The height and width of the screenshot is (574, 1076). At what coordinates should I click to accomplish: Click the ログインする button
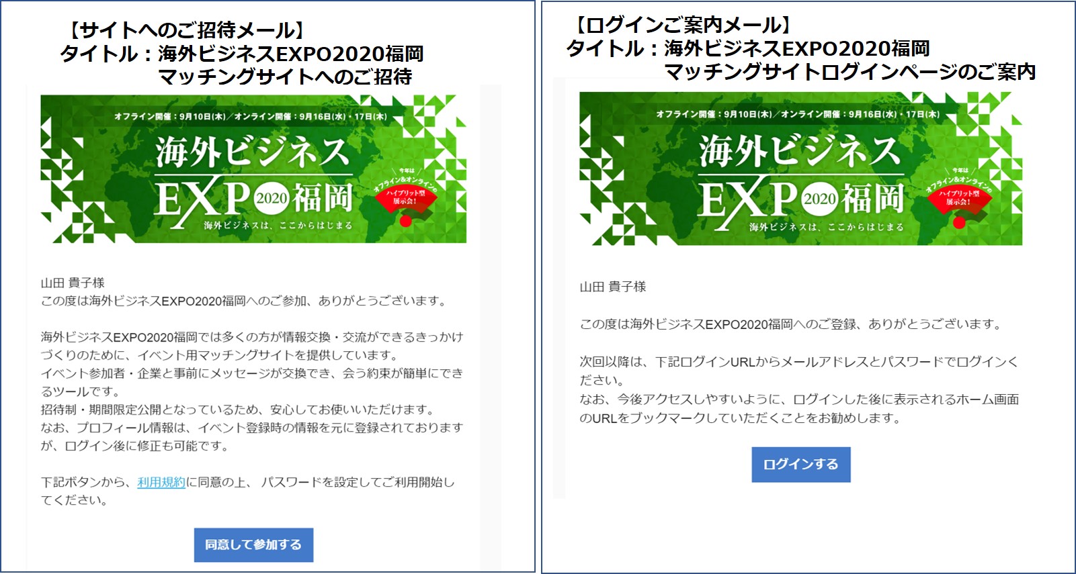coord(801,465)
